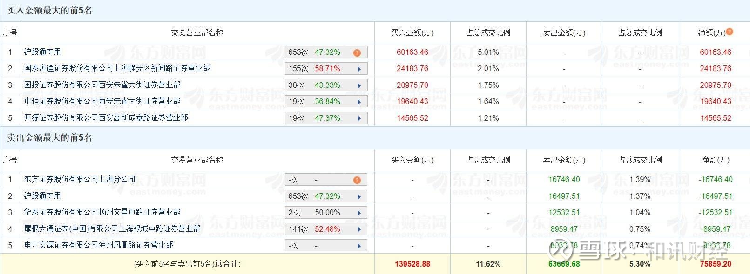Expand arrow for 中信证券西安朱雀大街 row
The image size is (750, 274).
click(359, 102)
